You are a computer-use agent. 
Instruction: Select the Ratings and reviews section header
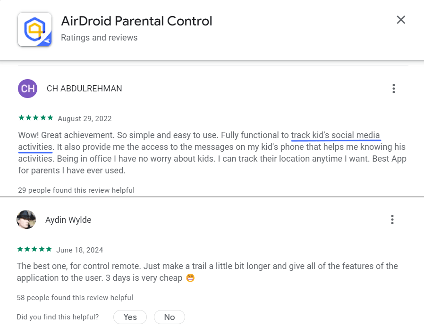tap(99, 38)
